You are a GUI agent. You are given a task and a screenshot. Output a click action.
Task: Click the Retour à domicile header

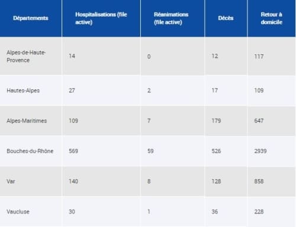(272, 18)
